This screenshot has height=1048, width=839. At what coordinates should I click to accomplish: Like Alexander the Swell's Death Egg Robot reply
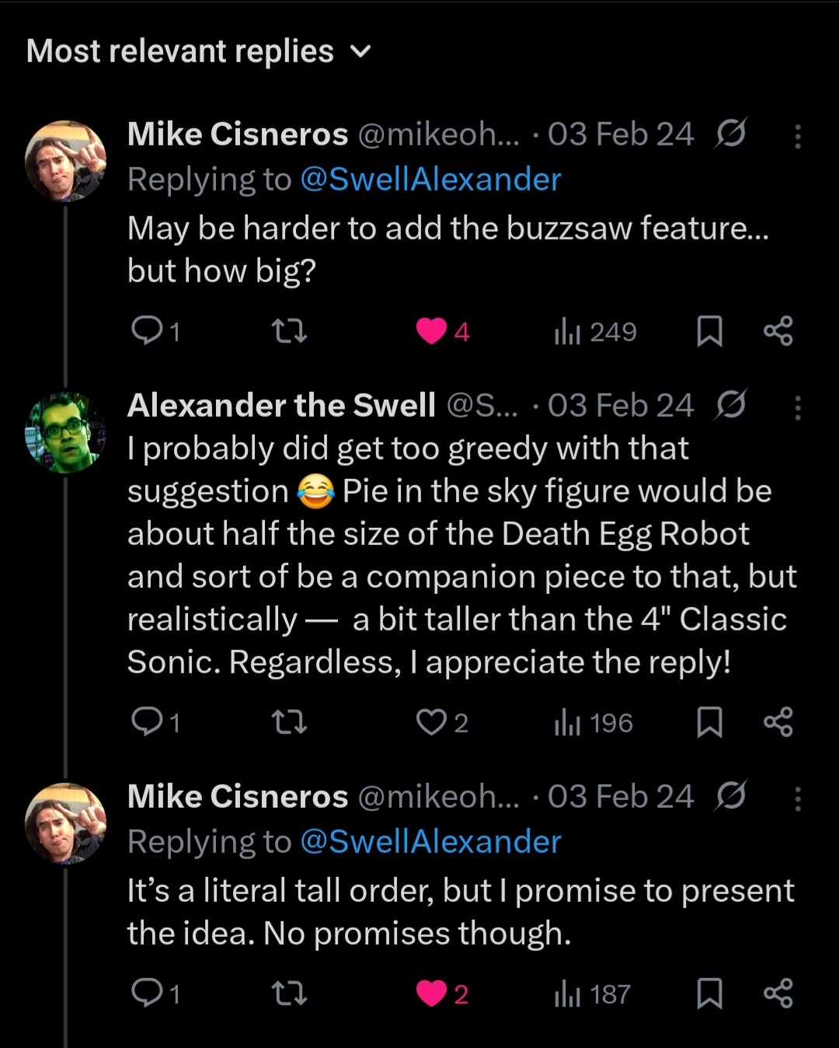coord(430,722)
